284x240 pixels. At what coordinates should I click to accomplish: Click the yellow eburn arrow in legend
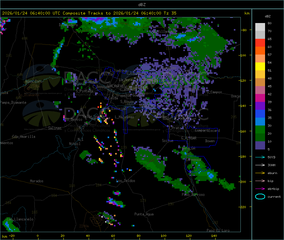[x=260, y=173]
